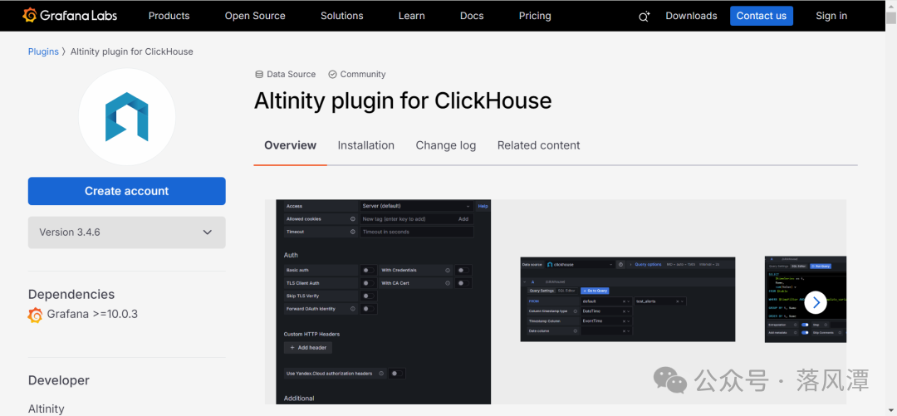Click the Grafana dependency logo icon
Image resolution: width=897 pixels, height=416 pixels.
tap(36, 315)
